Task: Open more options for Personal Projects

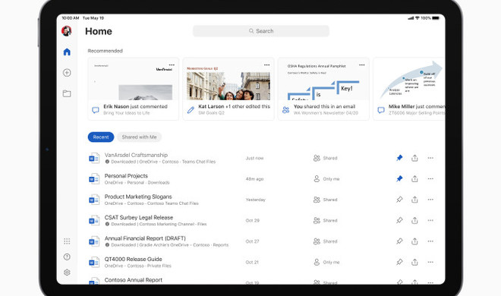Action: (430, 178)
